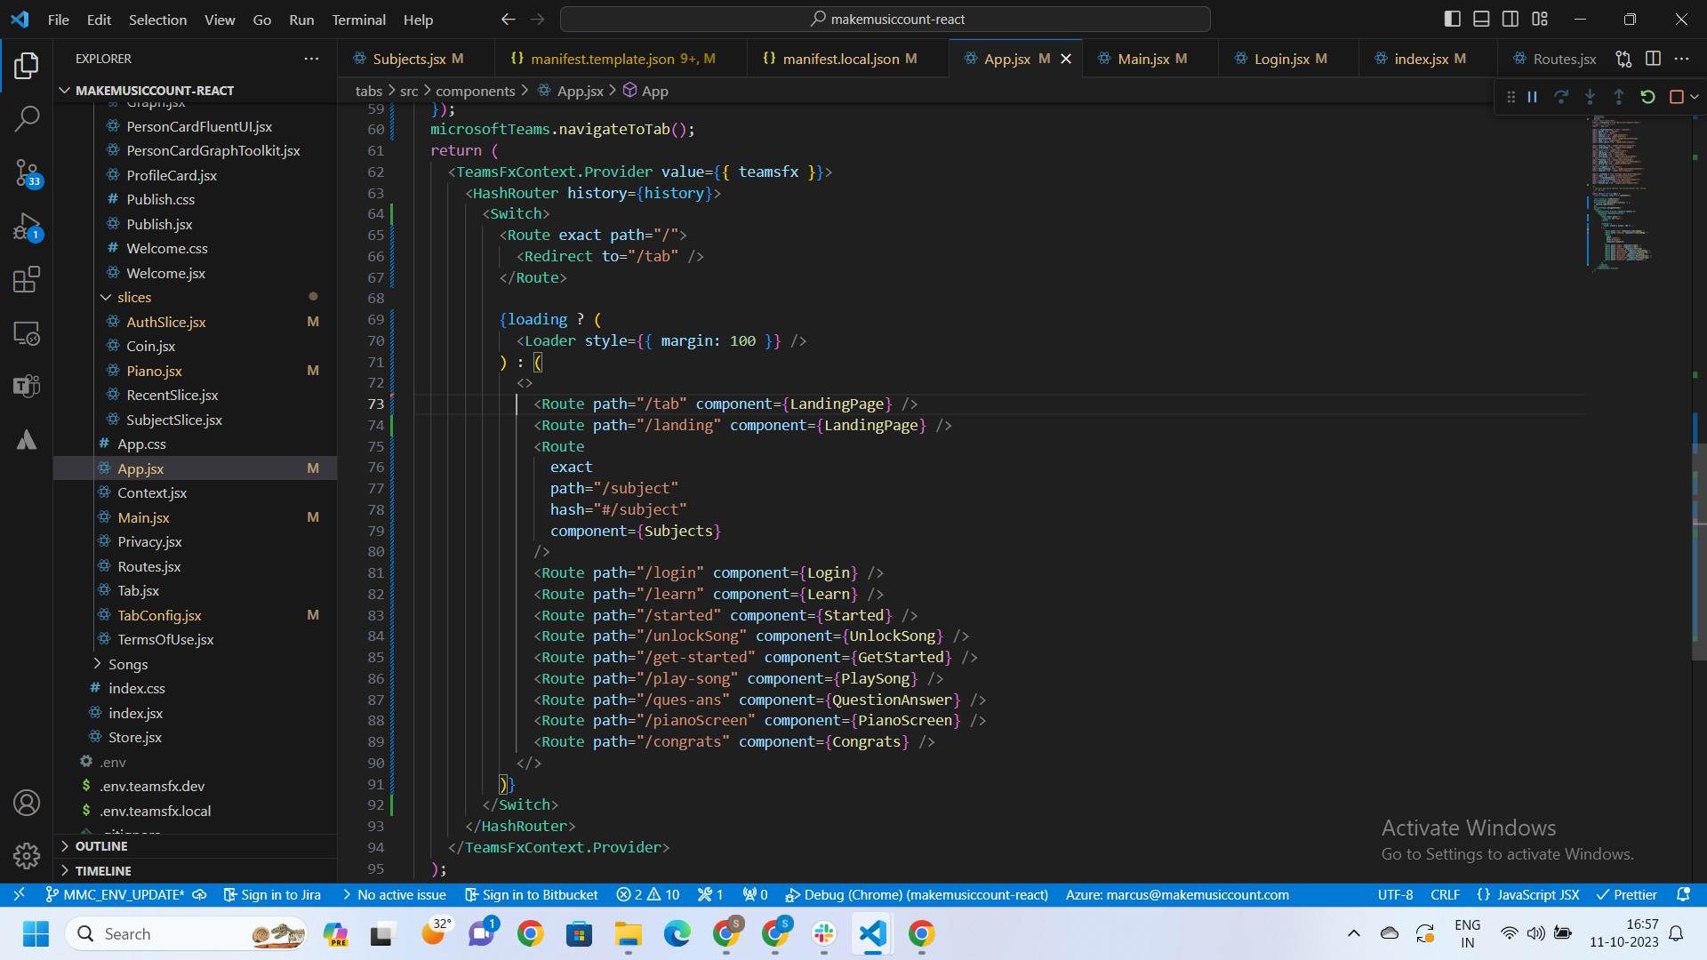The width and height of the screenshot is (1707, 960).
Task: Restart the debug session with the green restart icon
Action: [x=1647, y=96]
